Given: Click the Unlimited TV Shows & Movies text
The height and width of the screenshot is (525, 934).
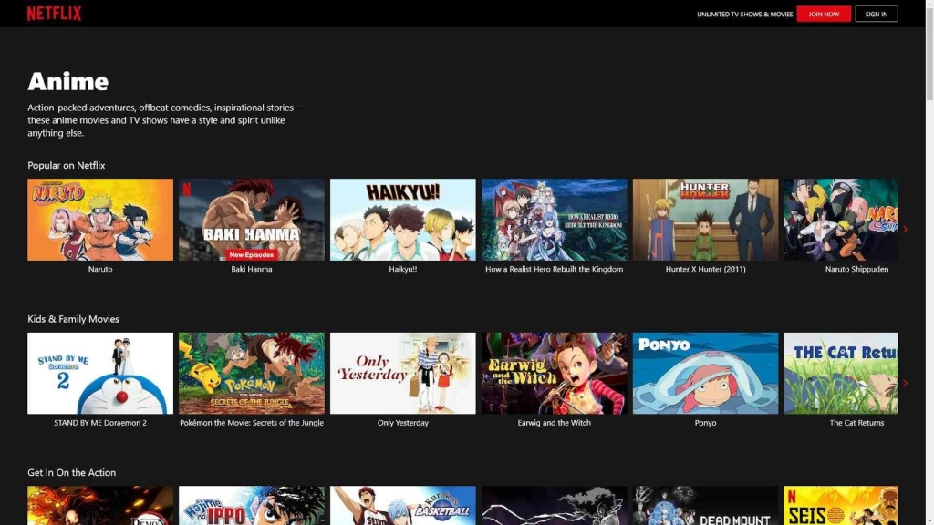Looking at the screenshot, I should point(744,15).
